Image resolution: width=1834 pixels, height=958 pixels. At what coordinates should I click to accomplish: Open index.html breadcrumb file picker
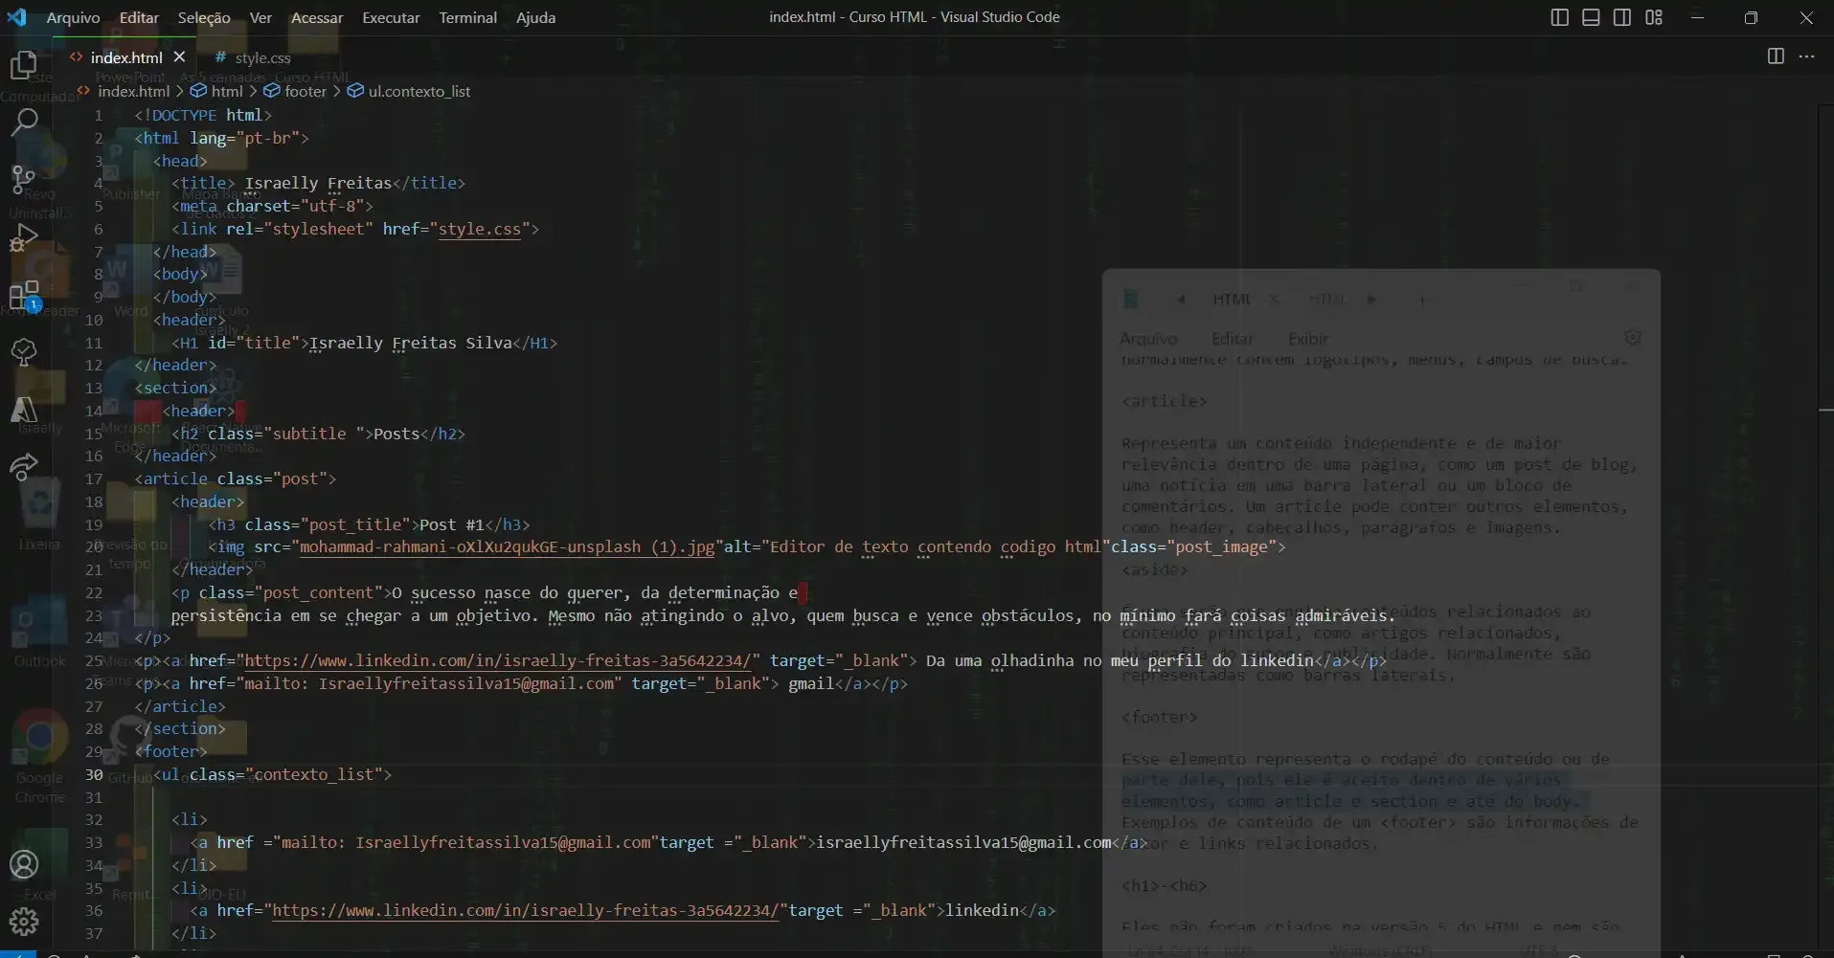tap(133, 91)
